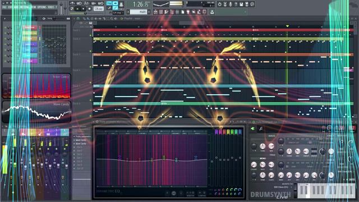This screenshot has width=359, height=202.
Task: Open the plugin picker plug icon
Action: [188, 12]
